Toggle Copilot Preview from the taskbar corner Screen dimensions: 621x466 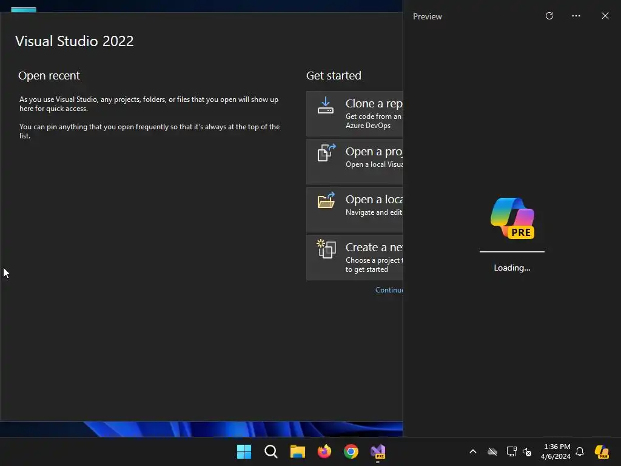(602, 451)
